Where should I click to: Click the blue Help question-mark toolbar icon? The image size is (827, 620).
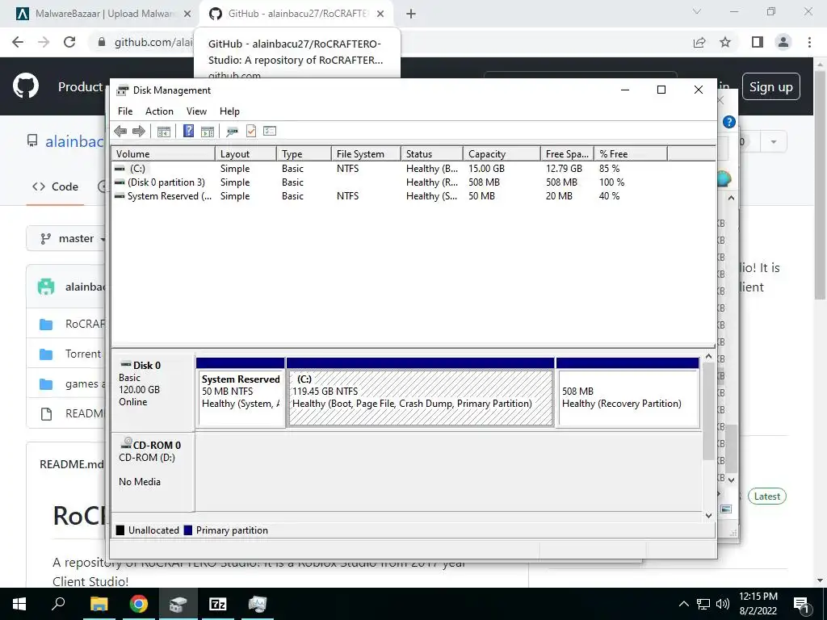188,131
